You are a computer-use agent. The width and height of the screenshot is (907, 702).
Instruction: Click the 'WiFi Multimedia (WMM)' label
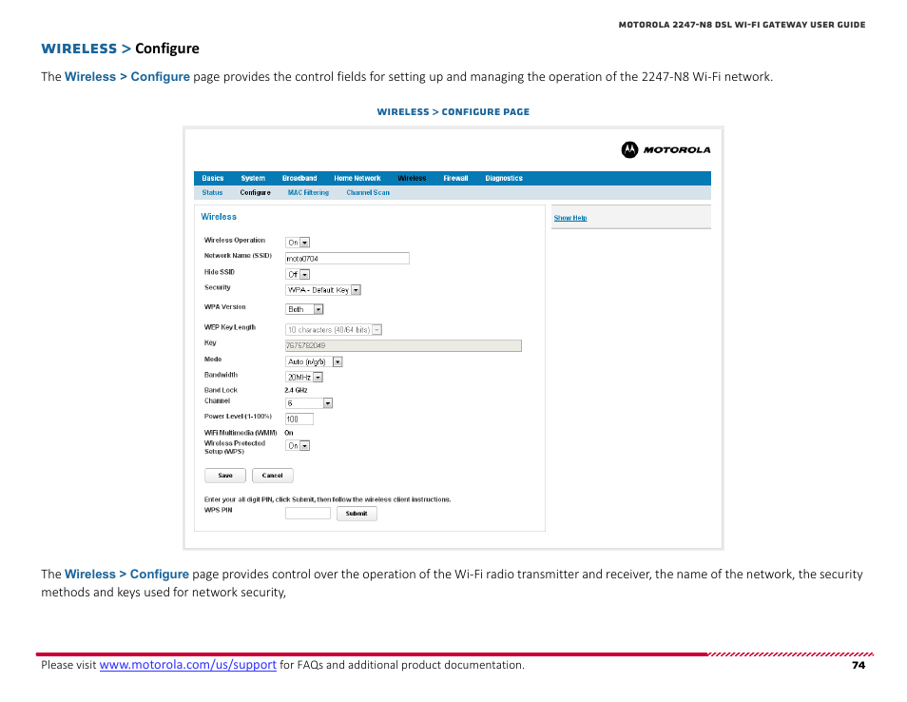241,433
